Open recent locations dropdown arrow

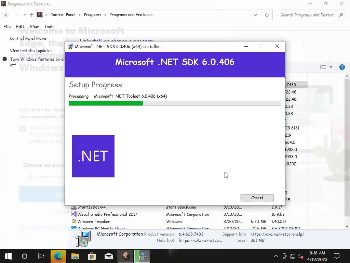(25, 15)
